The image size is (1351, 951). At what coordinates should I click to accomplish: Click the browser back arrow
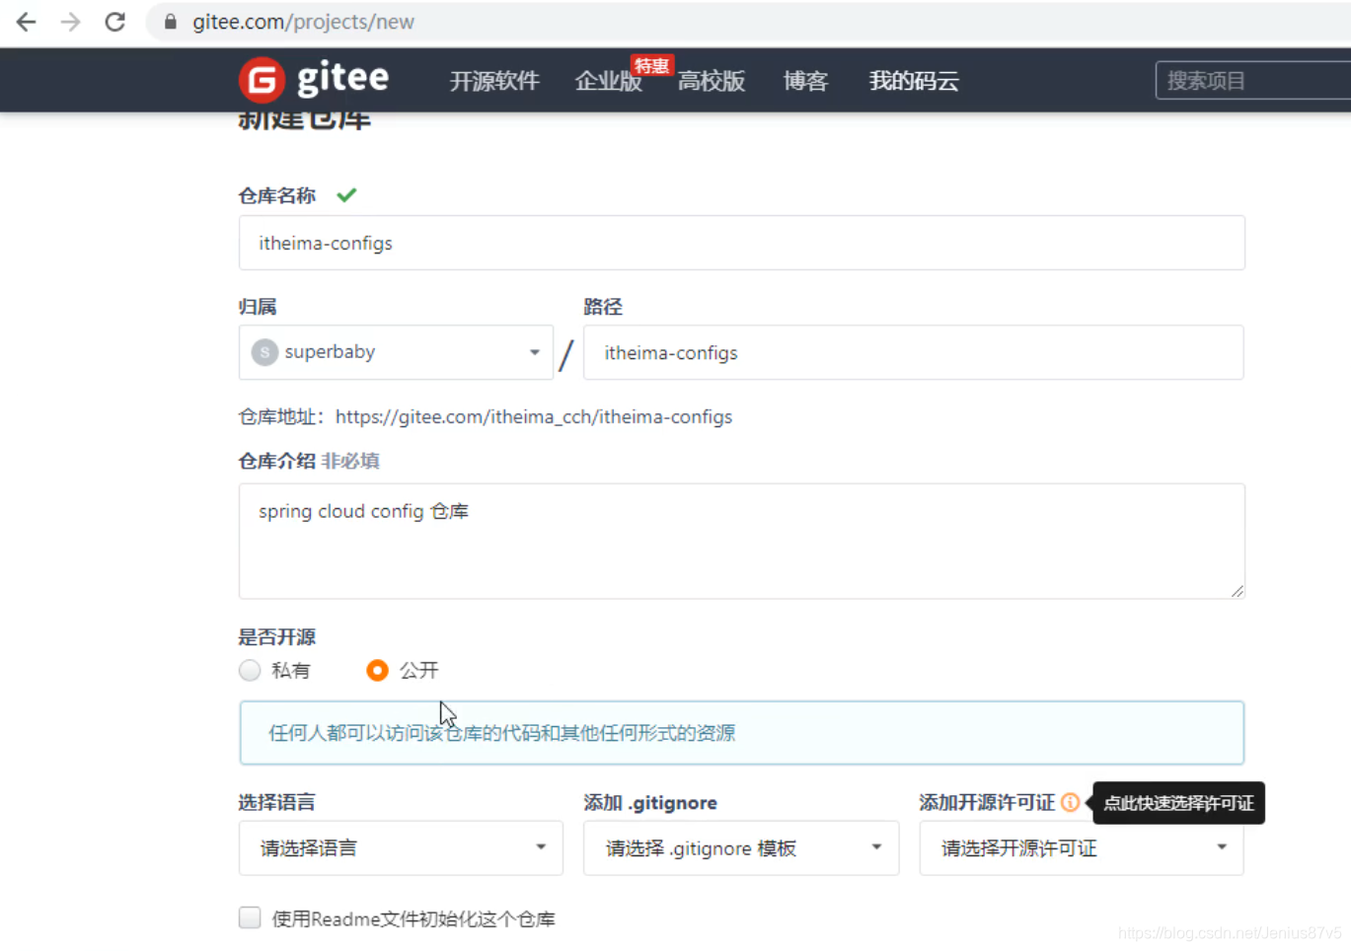27,22
